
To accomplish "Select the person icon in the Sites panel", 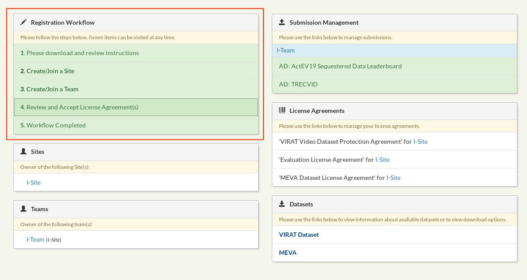I will point(23,150).
